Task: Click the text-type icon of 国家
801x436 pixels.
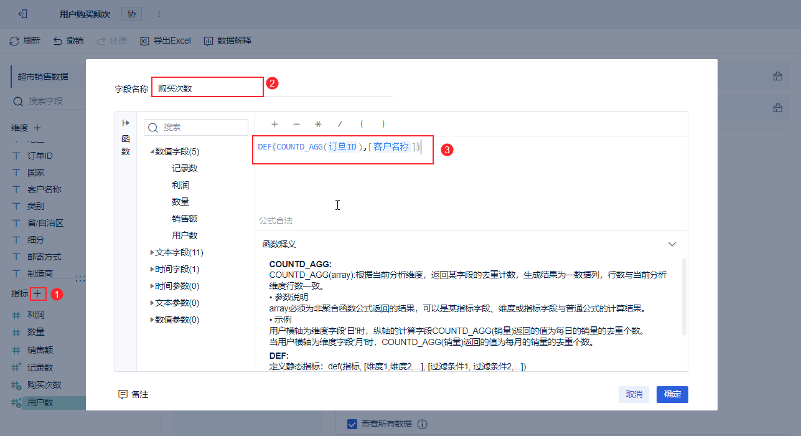Action: point(16,173)
